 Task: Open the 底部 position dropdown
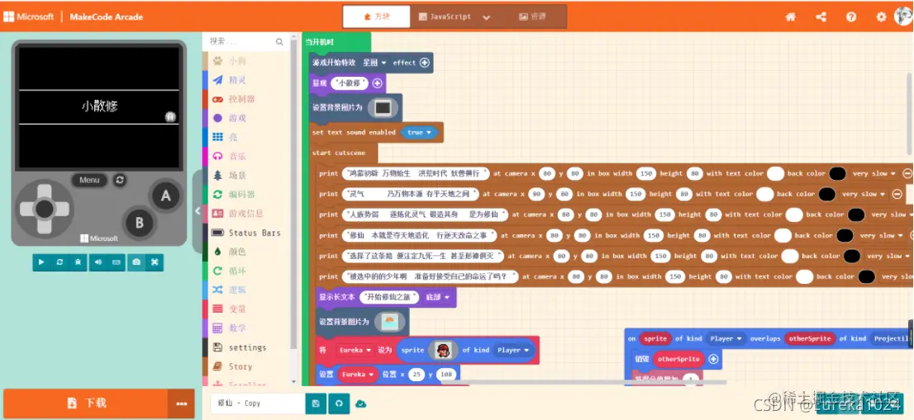[x=438, y=297]
